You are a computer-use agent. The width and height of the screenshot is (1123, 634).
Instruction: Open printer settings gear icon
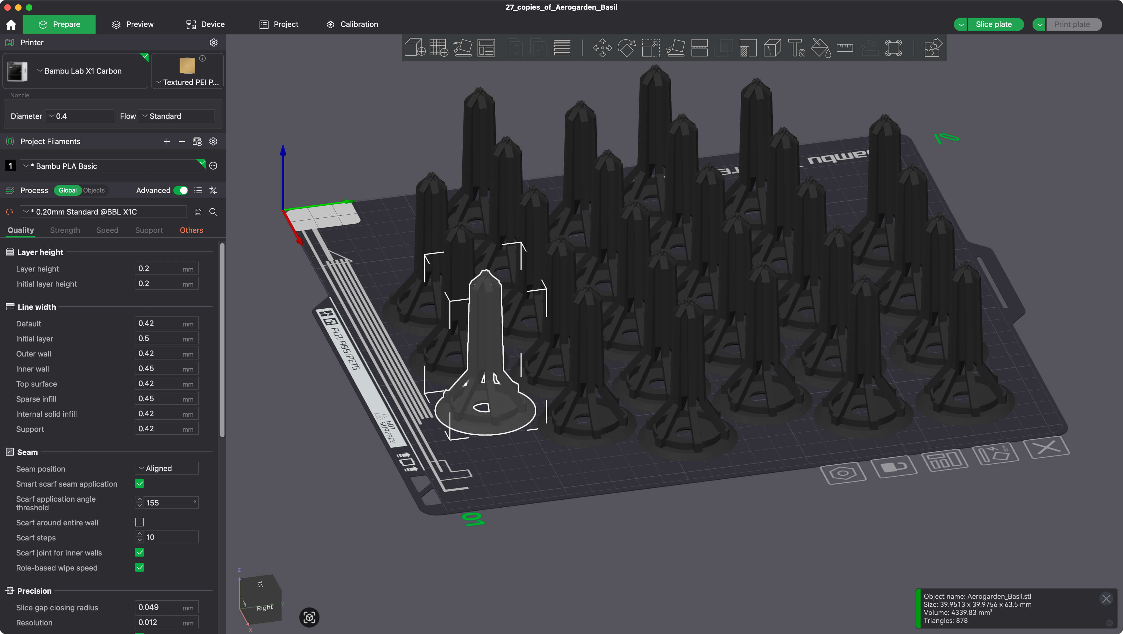tap(214, 42)
